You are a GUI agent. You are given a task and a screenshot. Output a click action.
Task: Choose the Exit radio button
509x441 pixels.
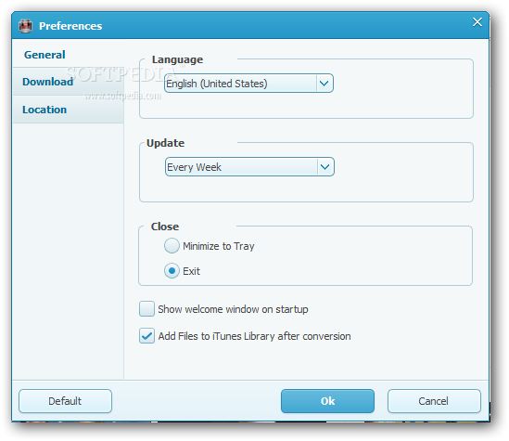coord(172,271)
